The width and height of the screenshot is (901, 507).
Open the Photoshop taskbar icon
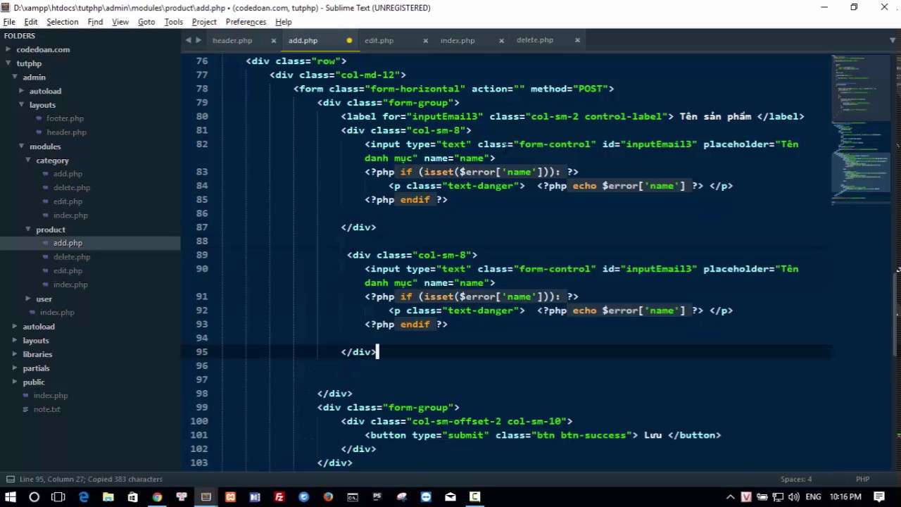[377, 497]
